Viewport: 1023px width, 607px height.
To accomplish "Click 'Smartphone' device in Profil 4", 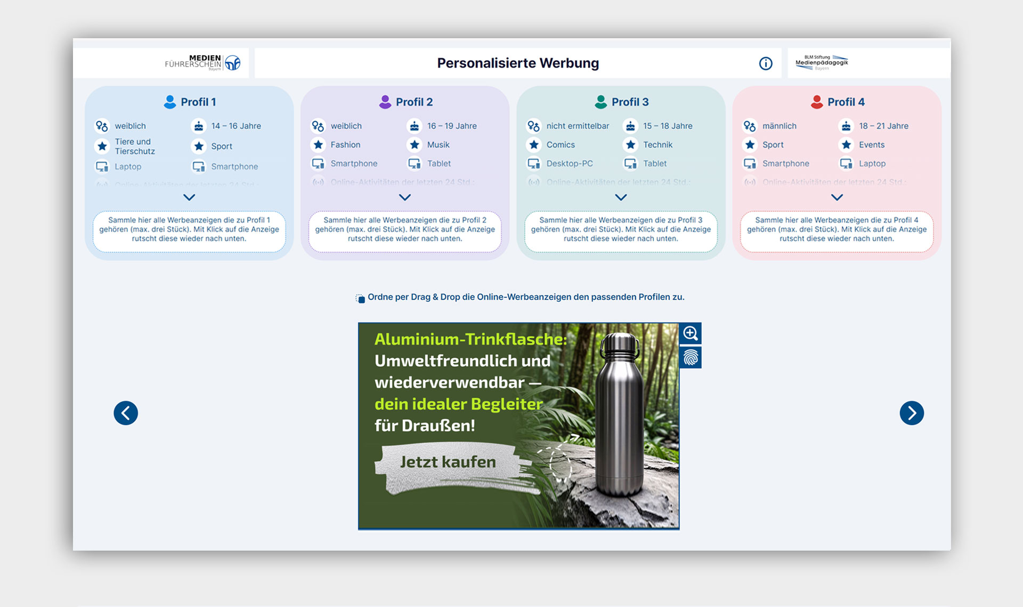I will point(786,164).
